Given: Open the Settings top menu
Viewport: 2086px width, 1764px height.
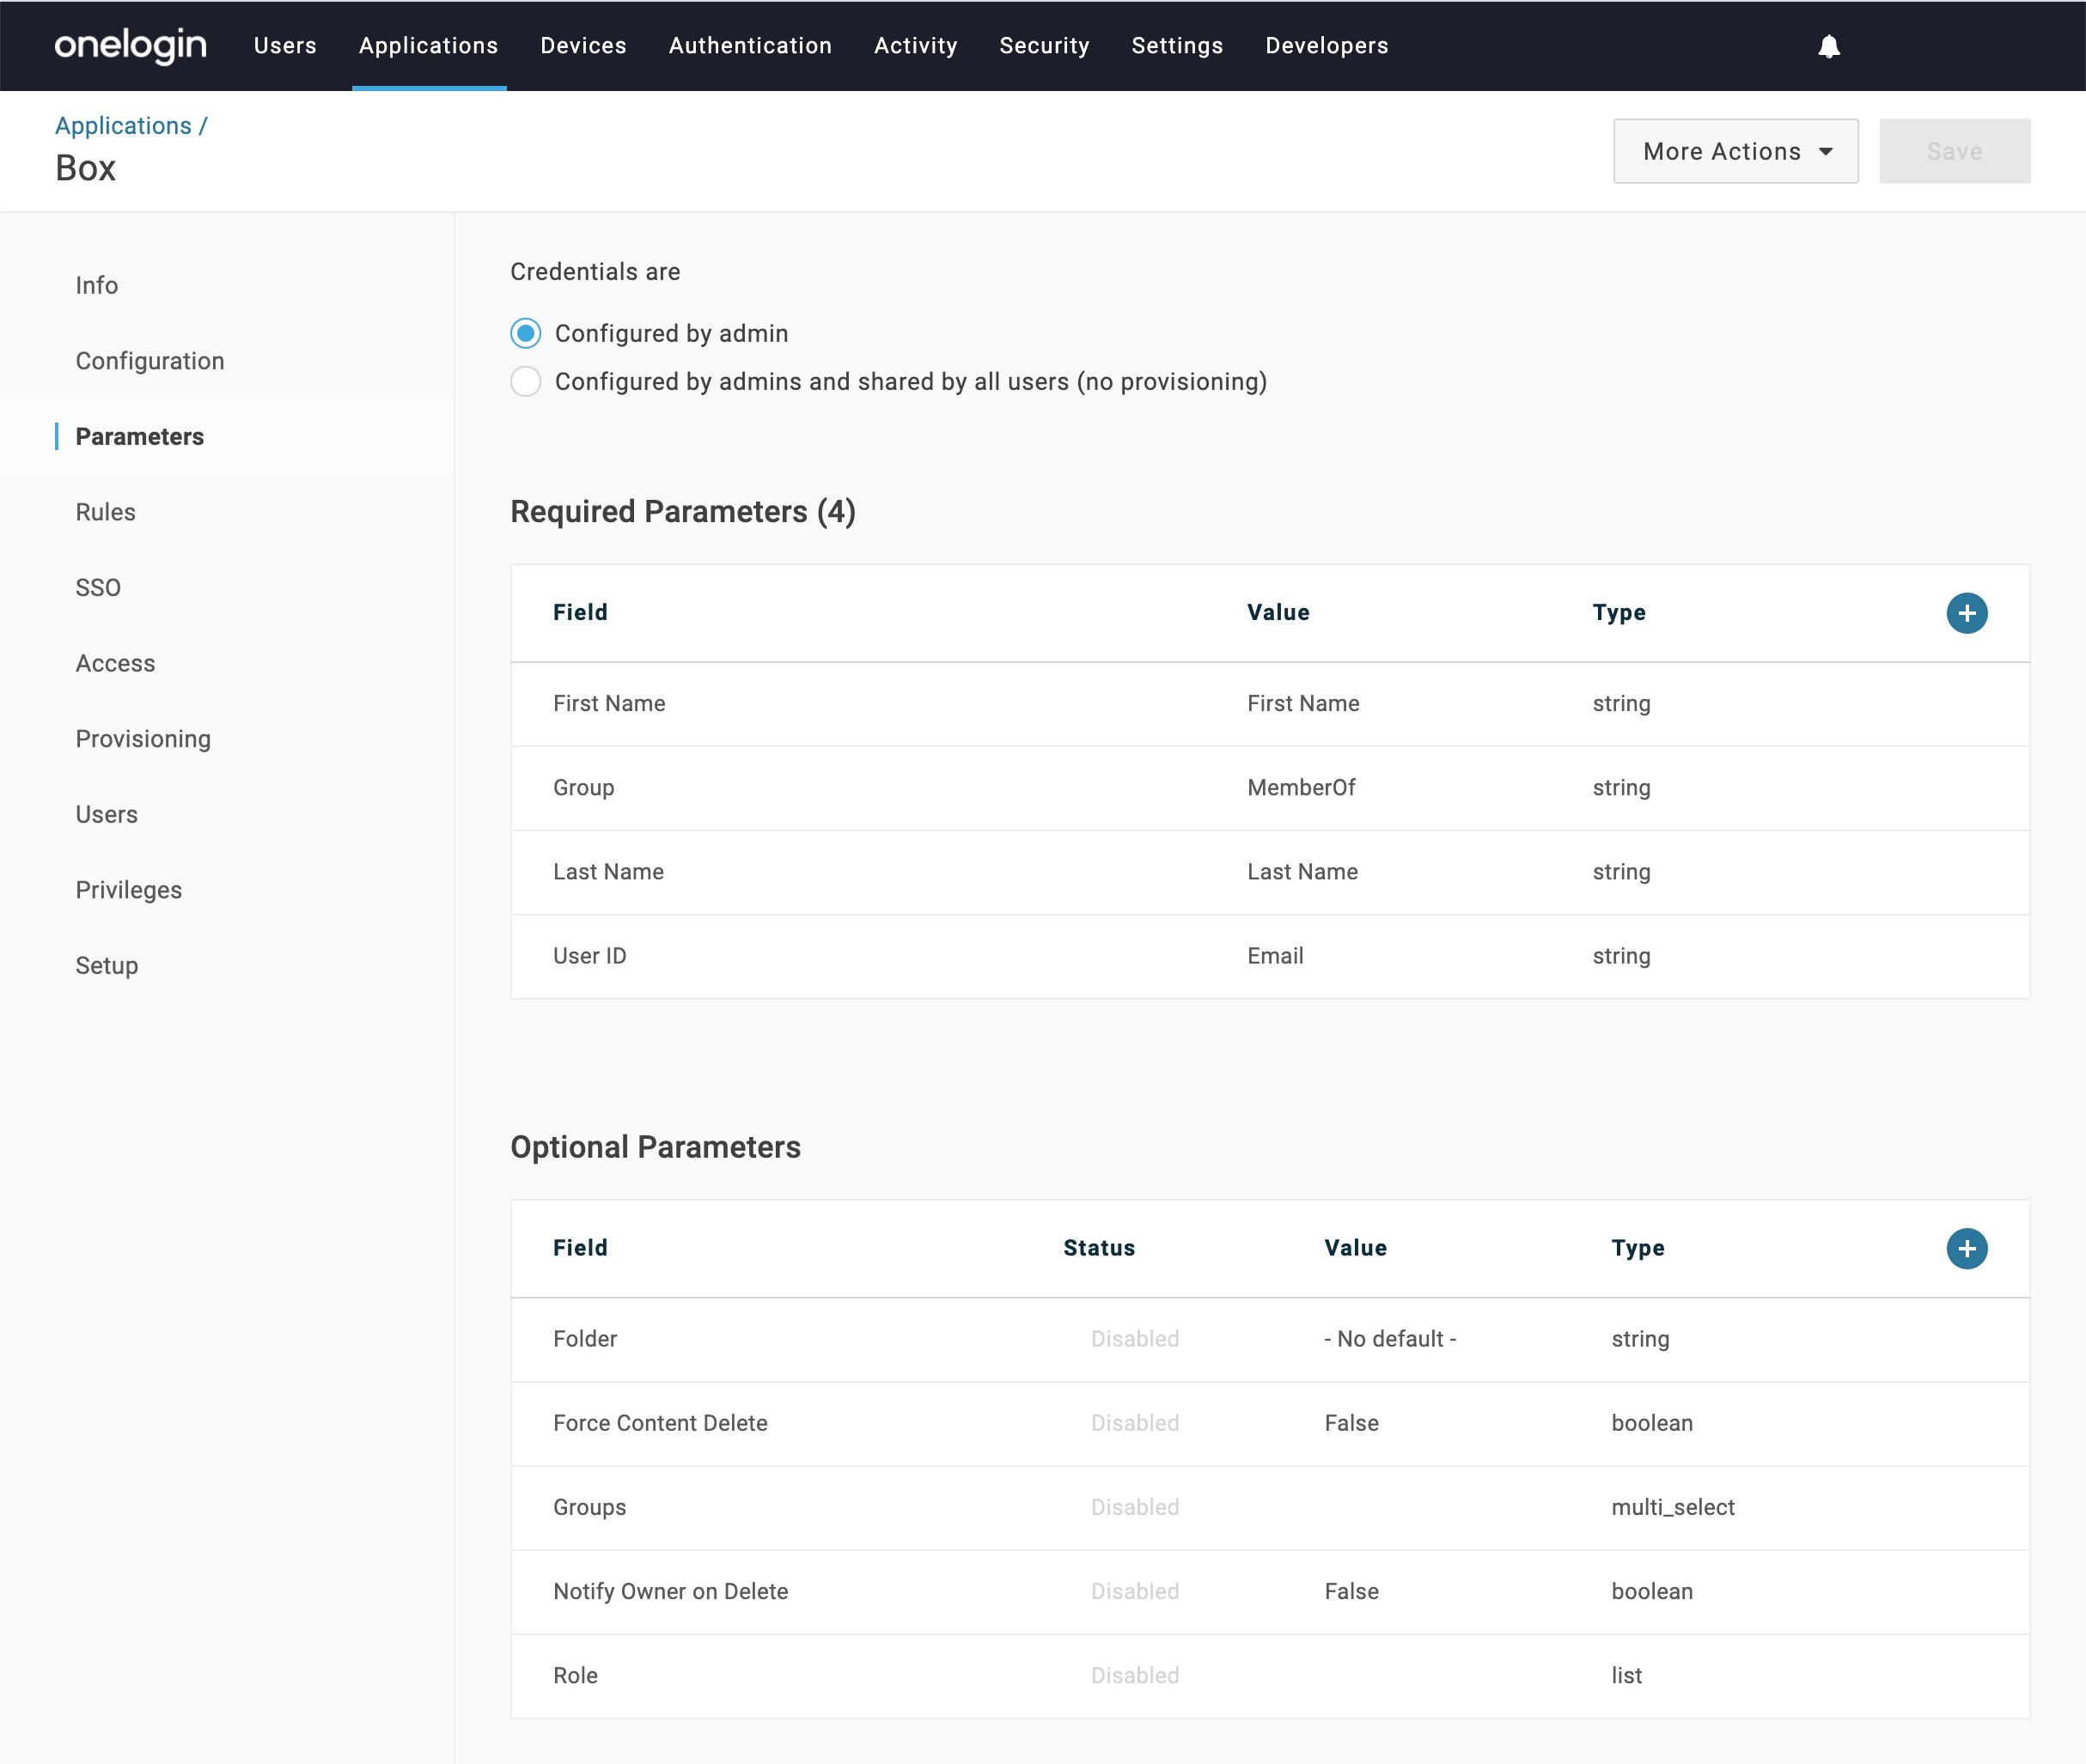Looking at the screenshot, I should coord(1176,46).
